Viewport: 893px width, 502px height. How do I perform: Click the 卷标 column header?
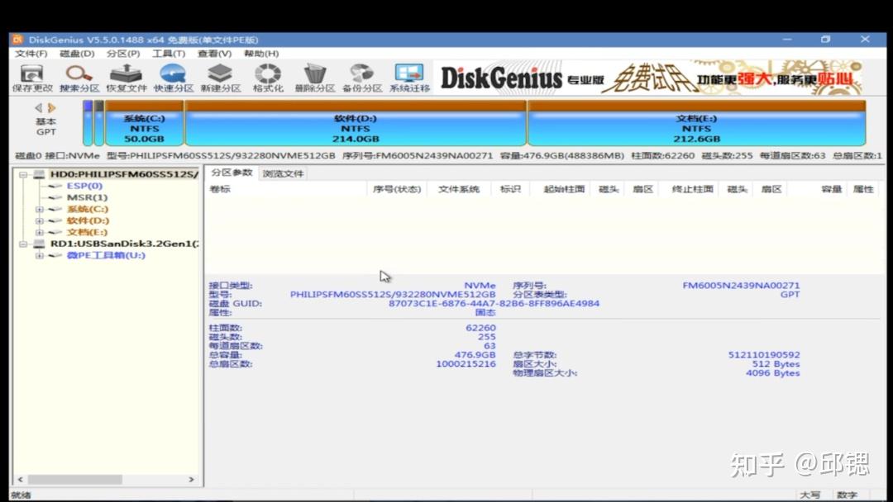pos(286,189)
